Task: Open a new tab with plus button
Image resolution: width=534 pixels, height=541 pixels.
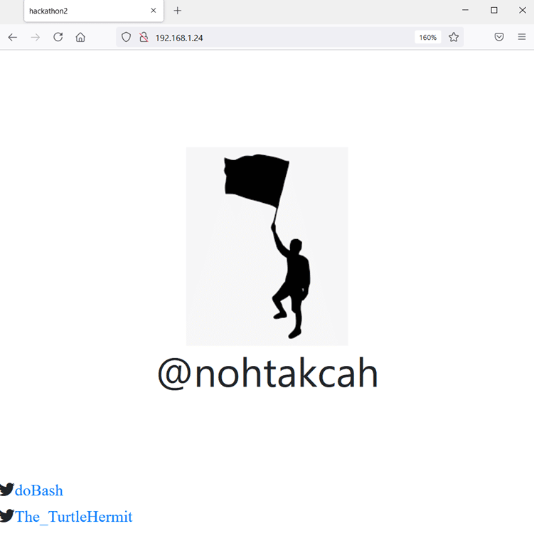Action: (x=178, y=11)
